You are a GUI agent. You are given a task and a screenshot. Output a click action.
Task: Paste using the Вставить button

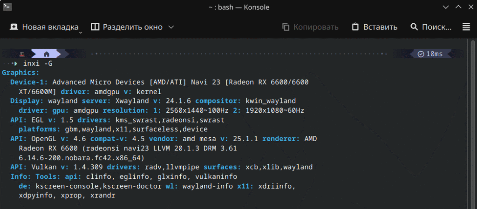[375, 27]
